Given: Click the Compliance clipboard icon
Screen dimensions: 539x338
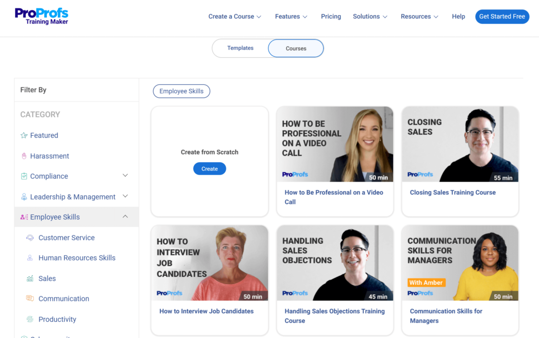Looking at the screenshot, I should pos(24,176).
